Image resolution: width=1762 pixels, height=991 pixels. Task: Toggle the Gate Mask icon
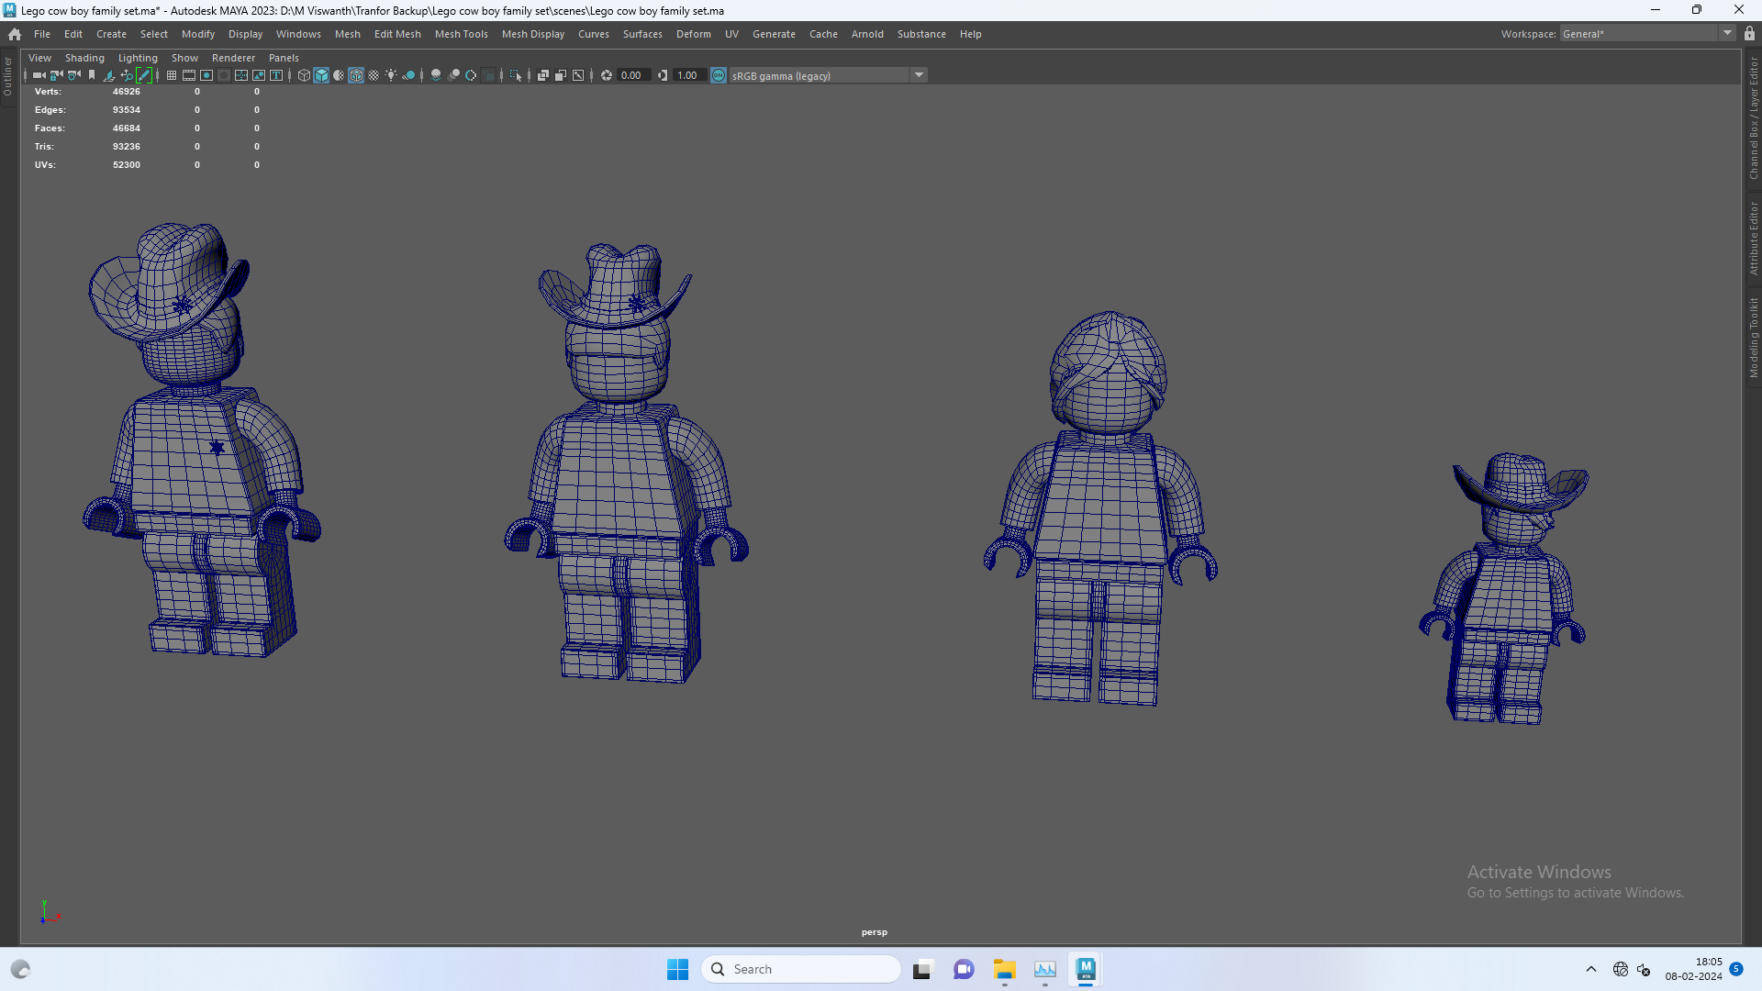pyautogui.click(x=224, y=75)
